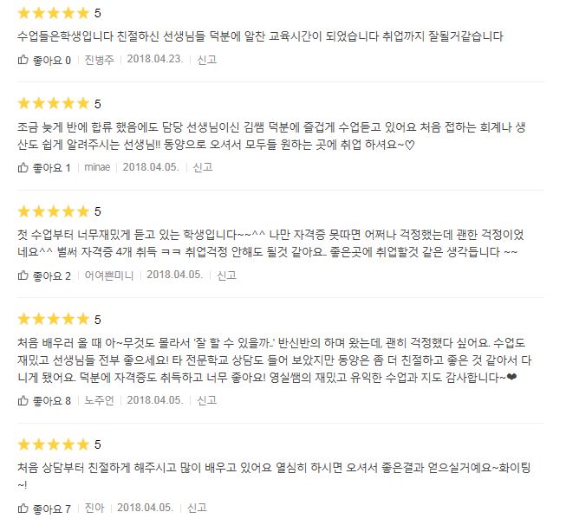The width and height of the screenshot is (566, 525).
Task: Click the five-star rating on 노주언's review
Action: [53, 320]
